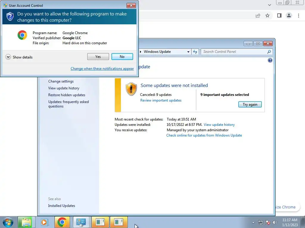Open Updates: frequently asked questions
305x228 pixels.
69,104
